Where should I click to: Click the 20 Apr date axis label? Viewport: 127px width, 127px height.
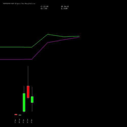point(19,121)
